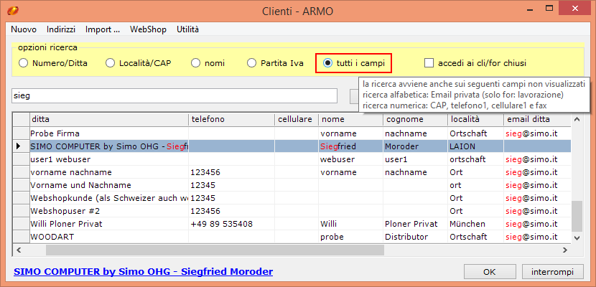Select the tutti i campi radio button
The image size is (596, 287).
tap(327, 63)
